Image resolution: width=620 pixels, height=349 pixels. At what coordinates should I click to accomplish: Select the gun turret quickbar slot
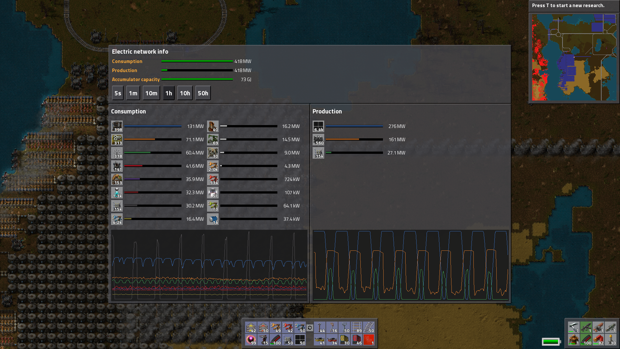tap(263, 340)
